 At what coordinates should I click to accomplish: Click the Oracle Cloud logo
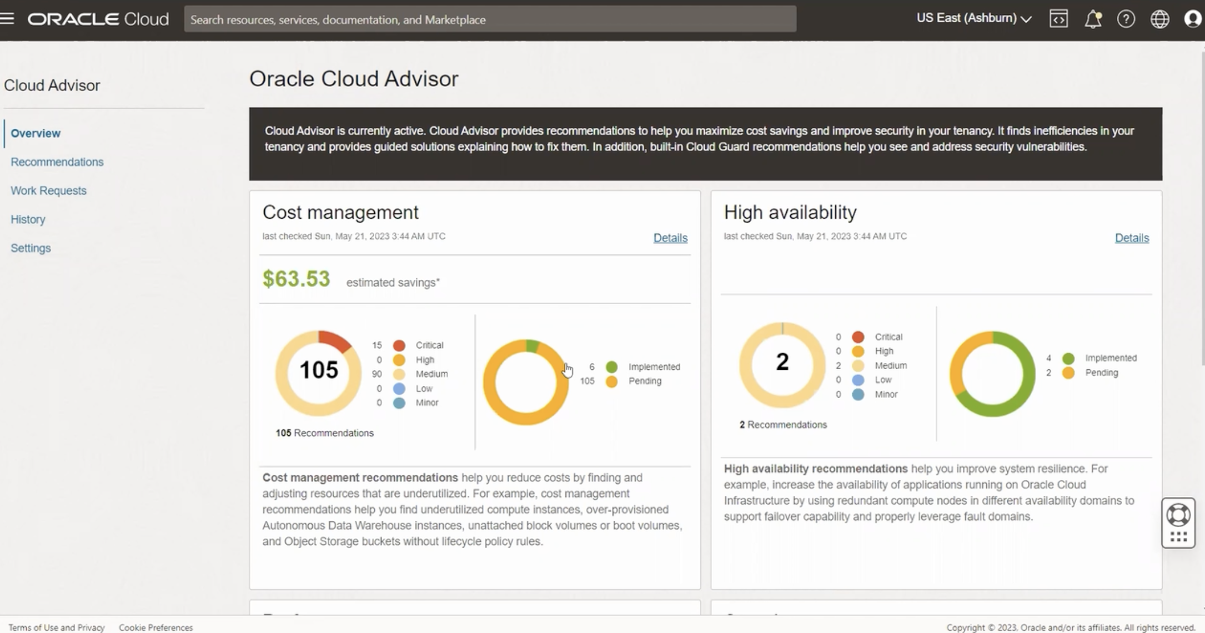coord(98,19)
